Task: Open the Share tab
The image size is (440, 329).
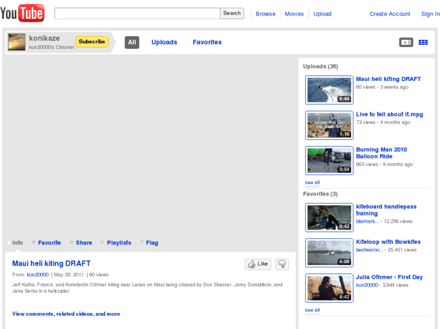Action: click(84, 243)
